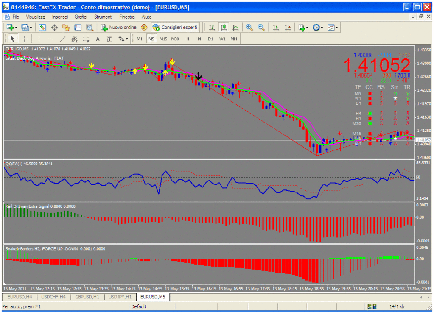
Task: Expand the new chart dropdown arrow
Action: [16, 28]
